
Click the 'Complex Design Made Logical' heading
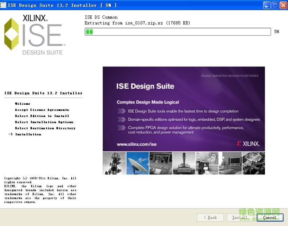148,102
